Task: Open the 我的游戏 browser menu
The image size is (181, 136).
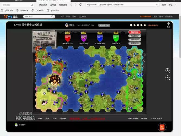Action: pos(43,5)
